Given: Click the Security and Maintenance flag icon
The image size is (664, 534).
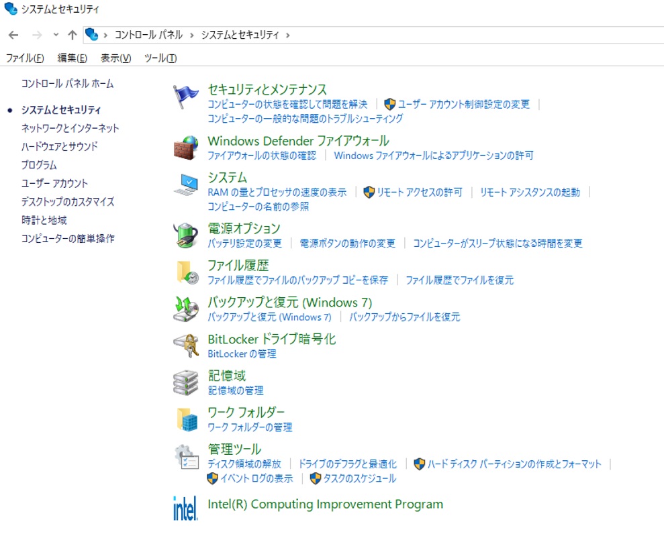Looking at the screenshot, I should [x=185, y=97].
